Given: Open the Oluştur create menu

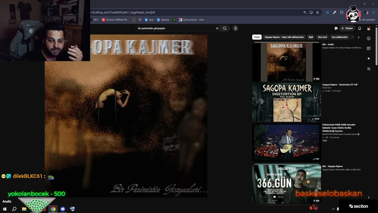Looking at the screenshot, I should 347,28.
